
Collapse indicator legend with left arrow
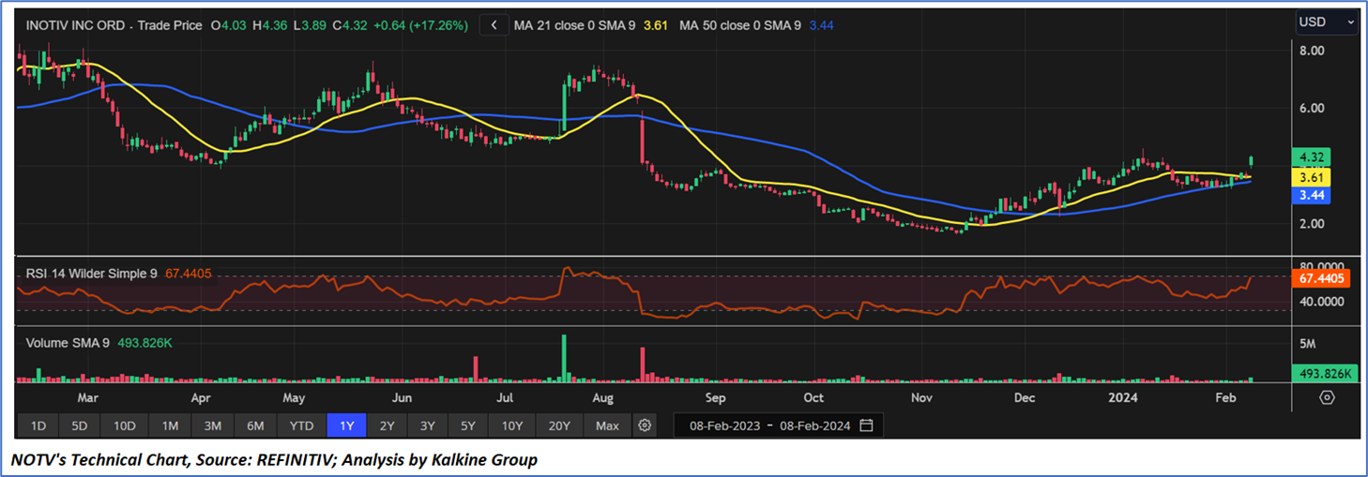[x=494, y=25]
